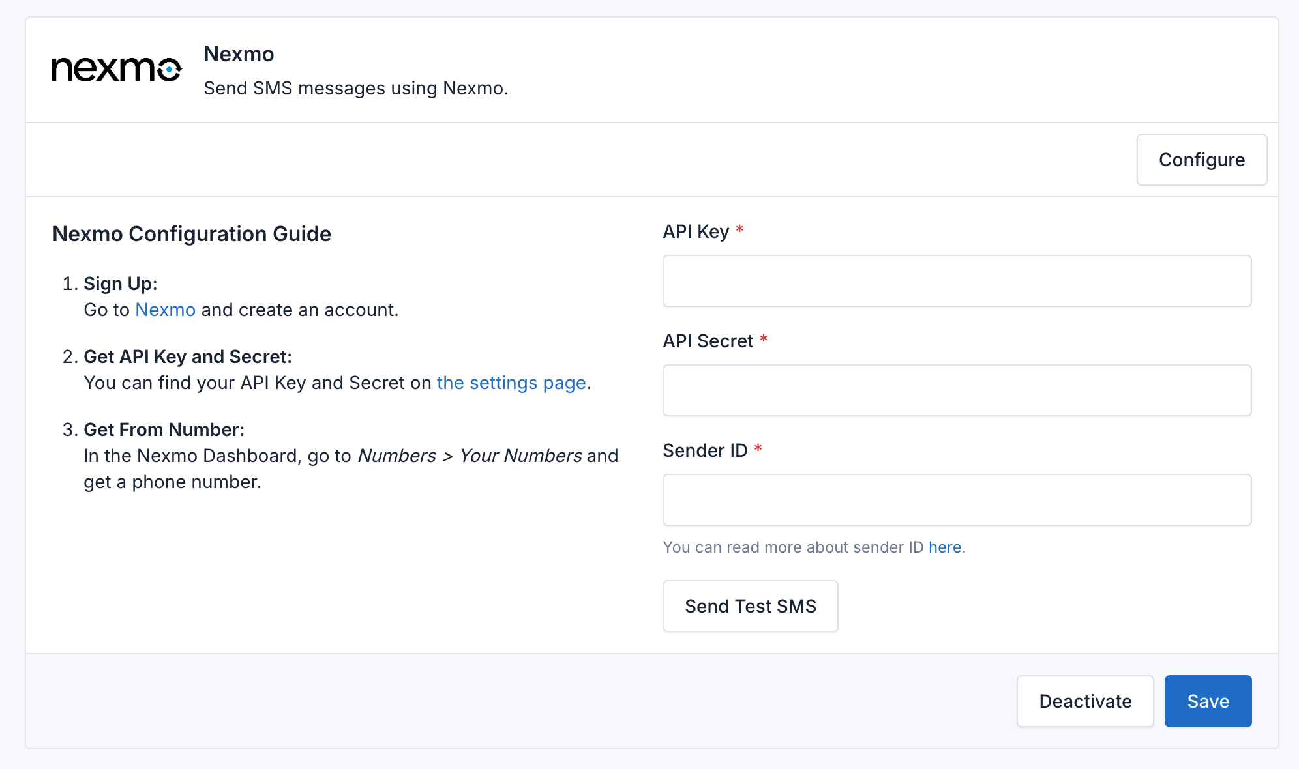1299x769 pixels.
Task: Click the Nexmo title in the header
Action: click(x=239, y=54)
